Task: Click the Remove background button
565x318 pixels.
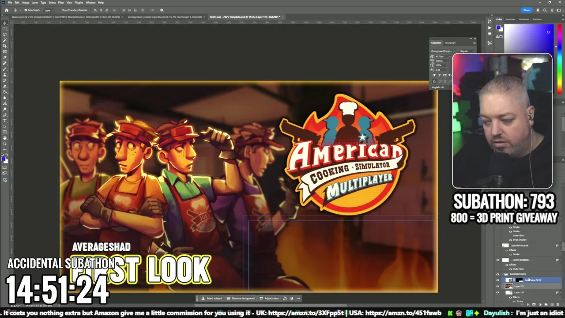Action: (x=241, y=298)
